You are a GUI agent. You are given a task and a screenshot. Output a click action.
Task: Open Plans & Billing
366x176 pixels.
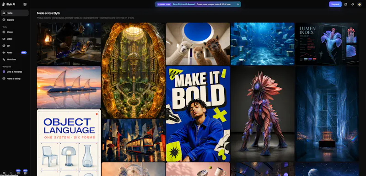tap(15, 79)
